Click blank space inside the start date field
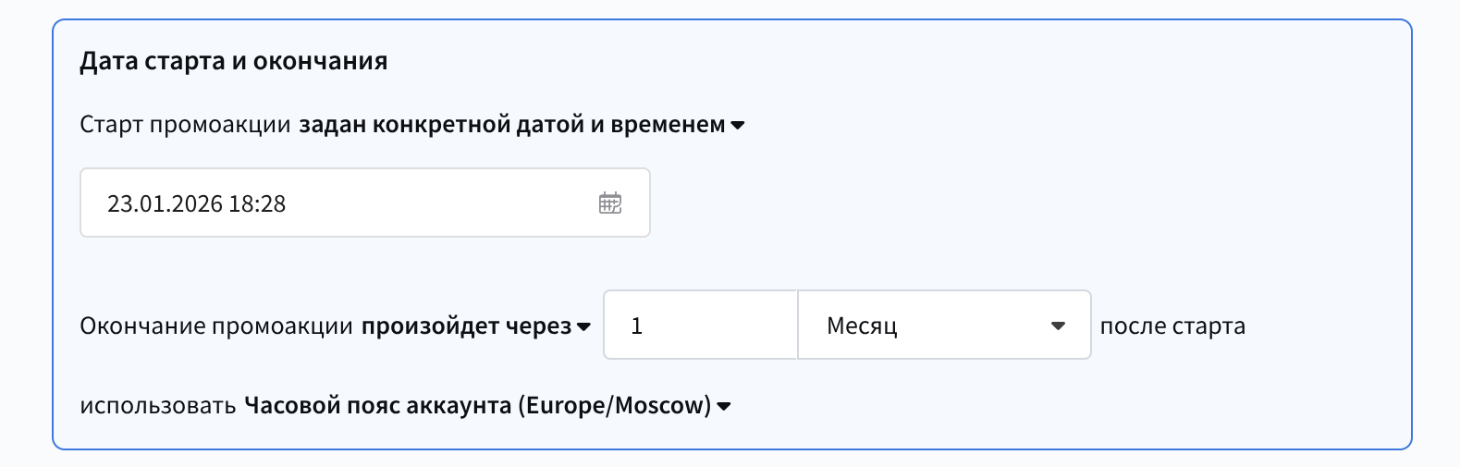Screen dimensions: 1460x467 [444, 203]
